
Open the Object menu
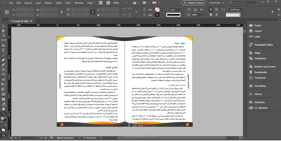48,3
